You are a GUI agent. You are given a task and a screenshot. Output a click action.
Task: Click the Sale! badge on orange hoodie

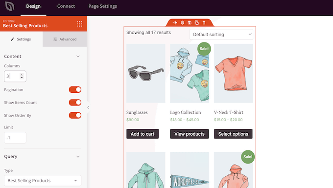pos(248,157)
